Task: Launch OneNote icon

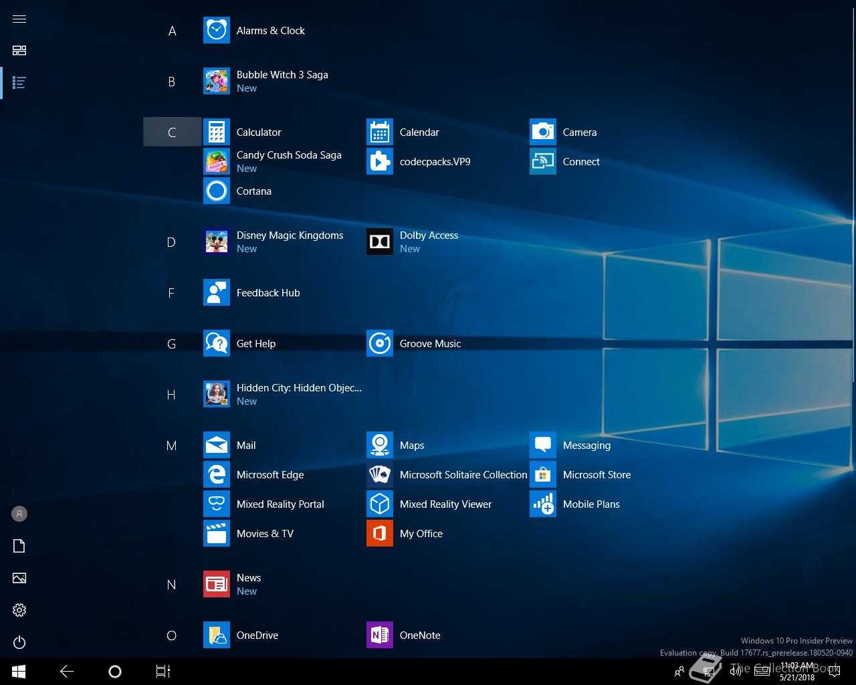Action: tap(380, 635)
